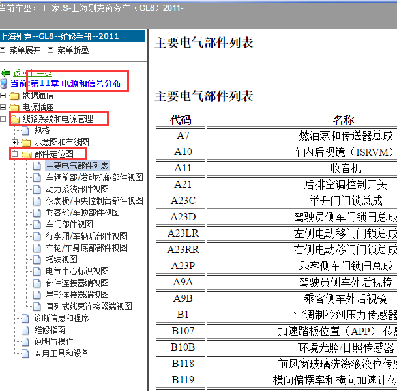
Task: Click the 燃油泵和传送器总成 table cell
Action: click(302, 136)
